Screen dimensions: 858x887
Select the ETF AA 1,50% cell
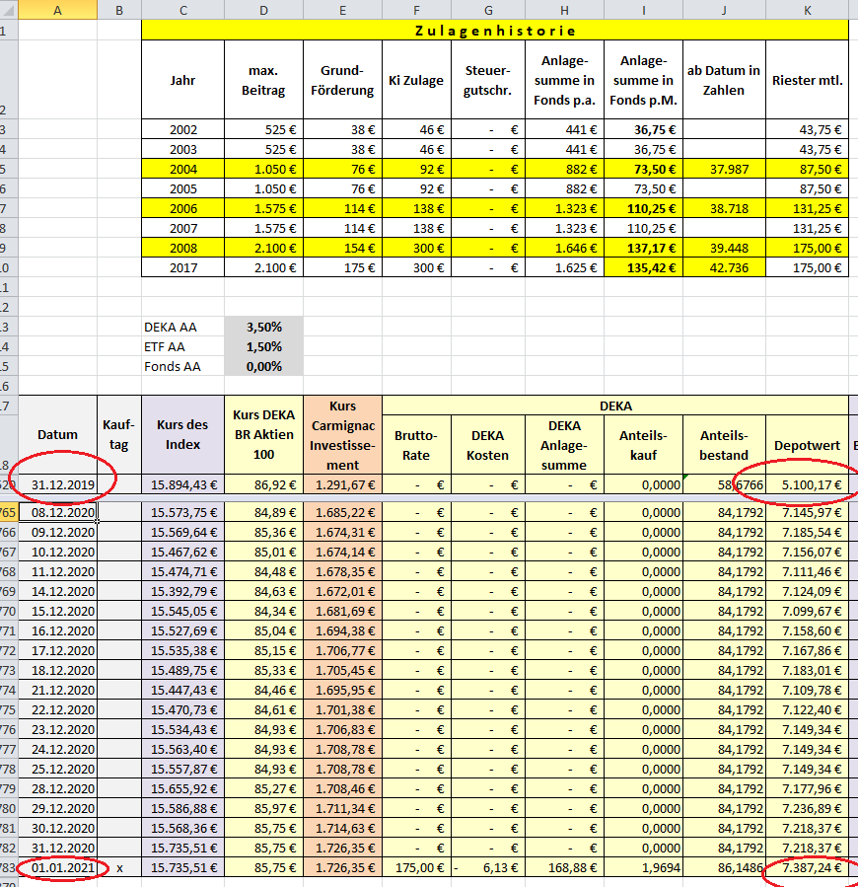[263, 346]
